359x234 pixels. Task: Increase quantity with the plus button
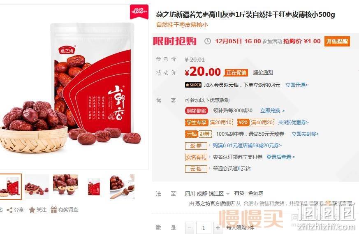pyautogui.click(x=218, y=228)
